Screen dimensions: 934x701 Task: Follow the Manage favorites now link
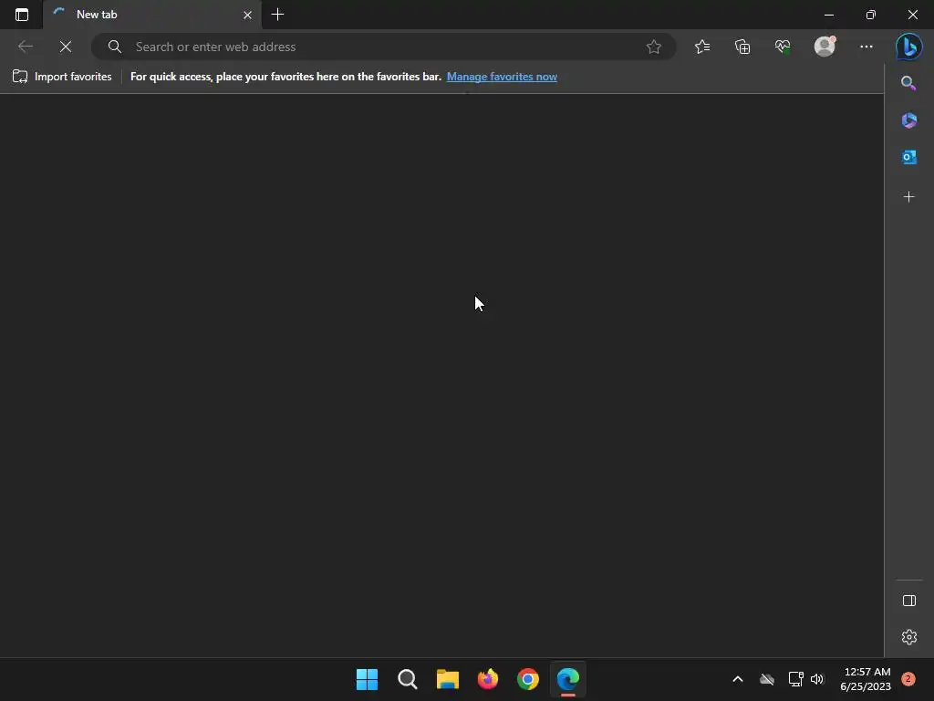click(502, 77)
